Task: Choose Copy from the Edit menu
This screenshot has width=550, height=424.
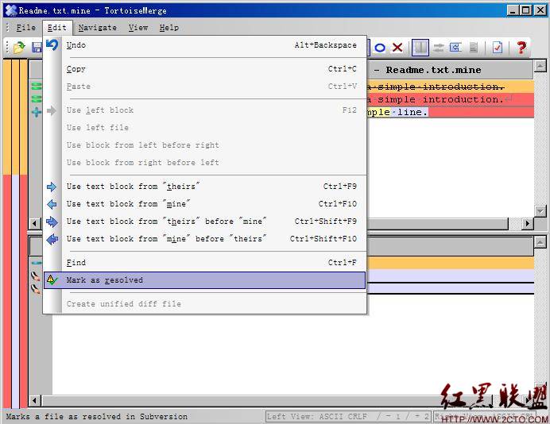Action: pyautogui.click(x=205, y=69)
